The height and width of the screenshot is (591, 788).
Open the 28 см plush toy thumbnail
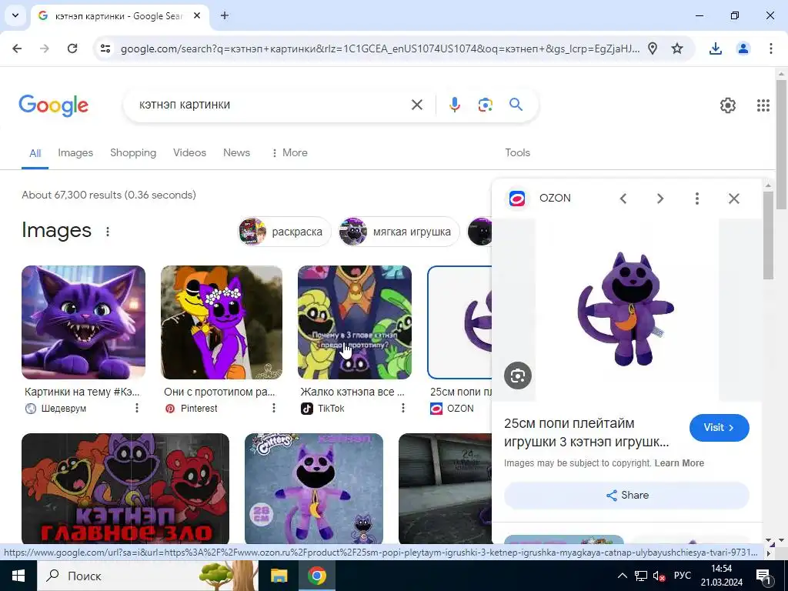(x=314, y=489)
